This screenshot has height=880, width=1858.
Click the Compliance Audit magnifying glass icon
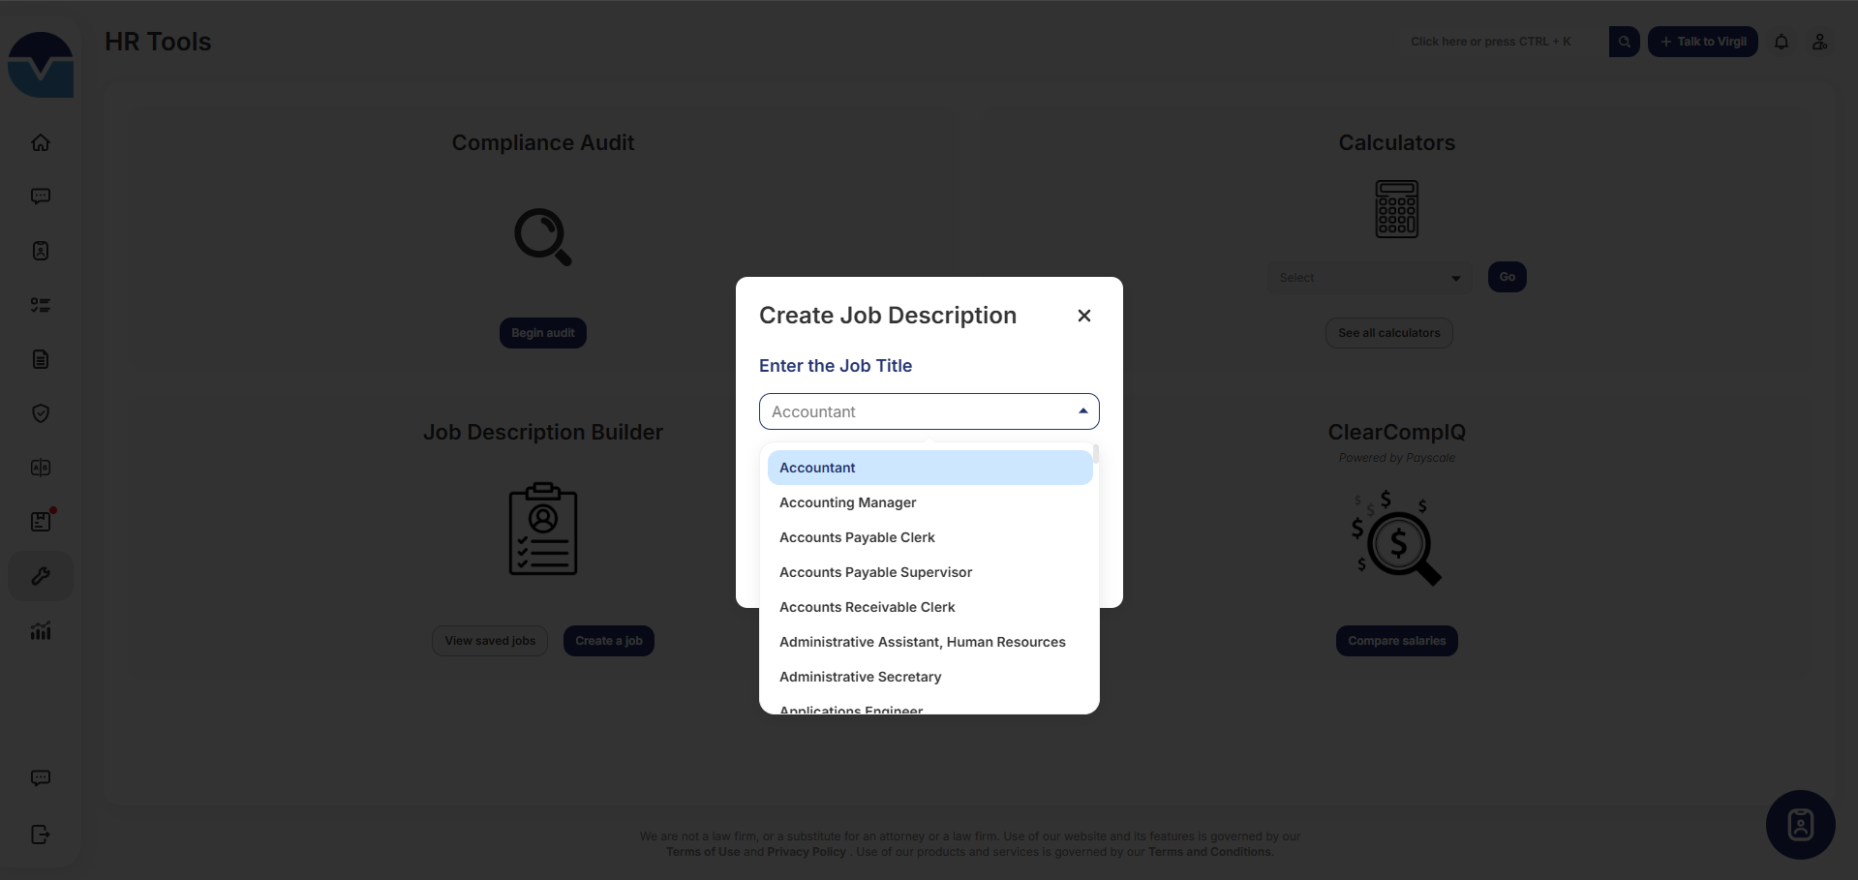pos(543,237)
